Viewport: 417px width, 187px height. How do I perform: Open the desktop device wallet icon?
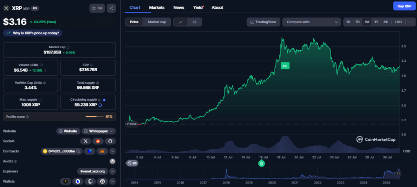[x=90, y=182]
